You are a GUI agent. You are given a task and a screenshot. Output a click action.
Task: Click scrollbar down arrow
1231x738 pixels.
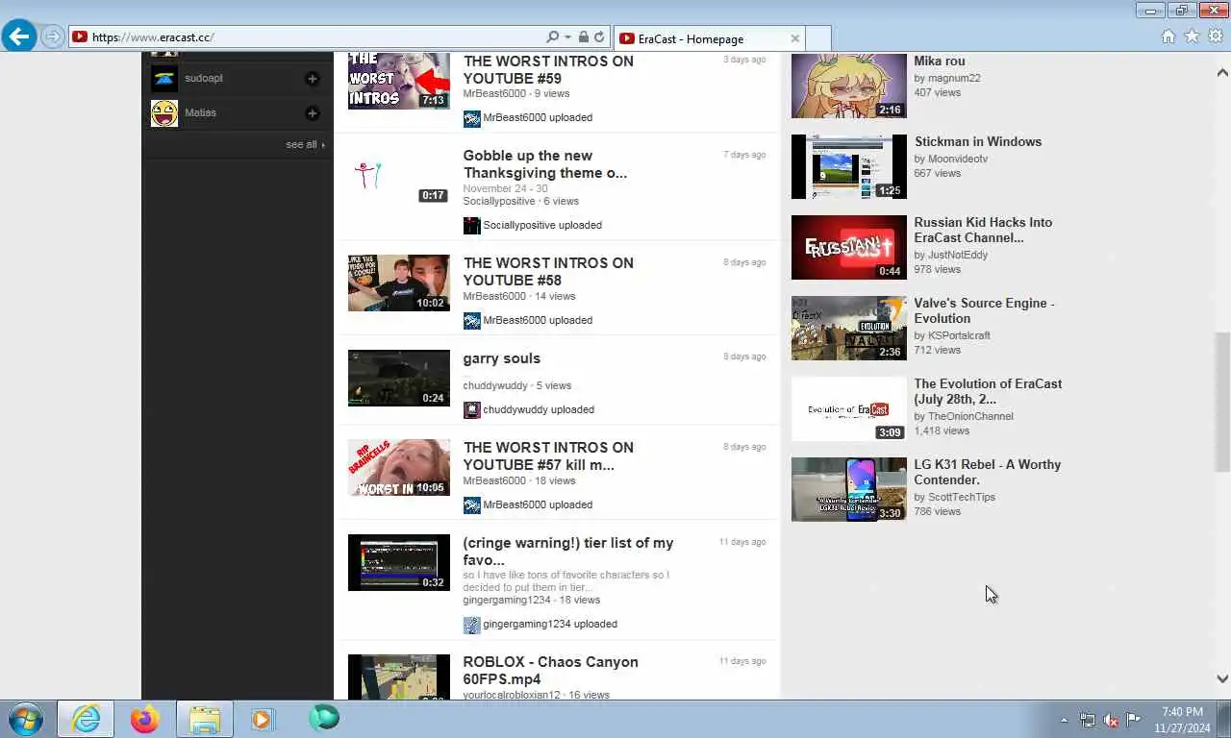pyautogui.click(x=1222, y=678)
